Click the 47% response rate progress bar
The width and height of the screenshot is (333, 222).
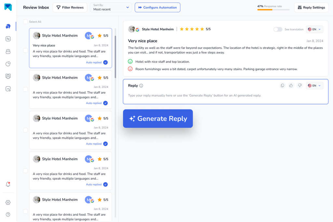[x=273, y=10]
